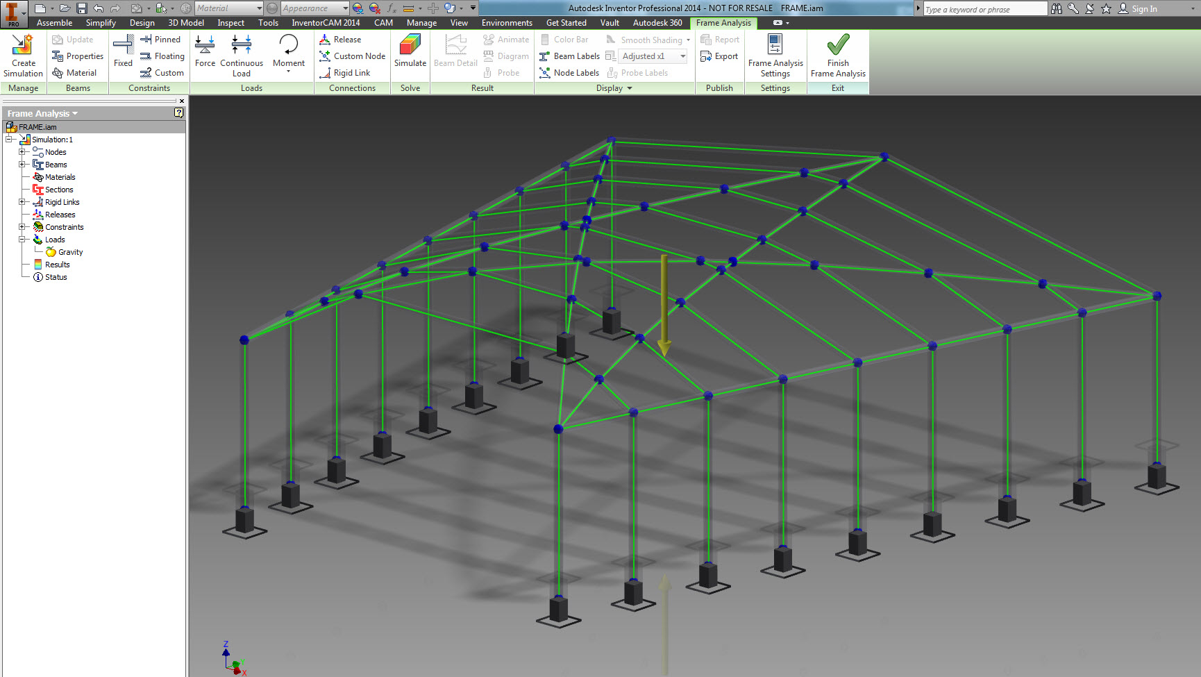This screenshot has height=677, width=1201.
Task: Expand the Nodes tree item
Action: 22,152
